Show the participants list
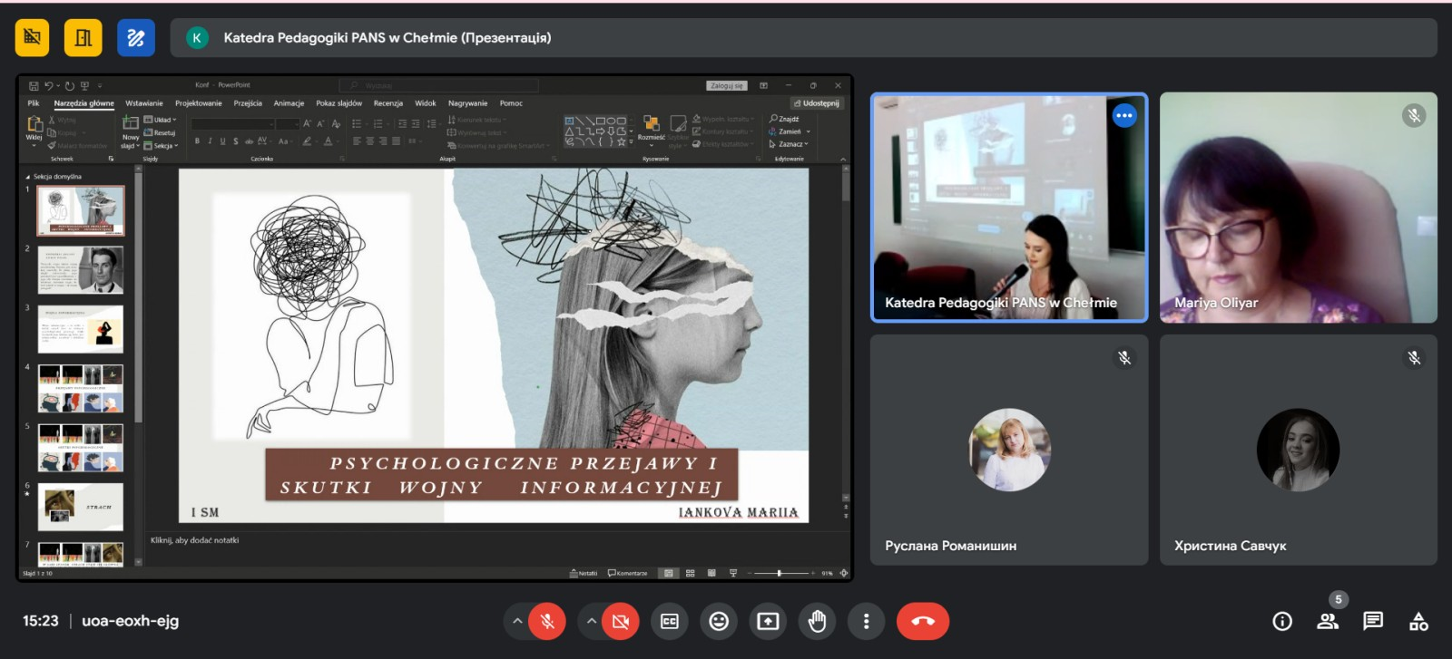Viewport: 1452px width, 659px height. (x=1328, y=621)
